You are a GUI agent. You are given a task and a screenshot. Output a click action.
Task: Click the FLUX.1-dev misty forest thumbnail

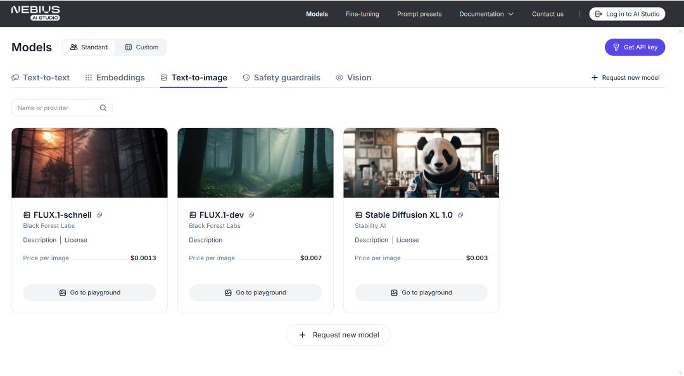255,163
